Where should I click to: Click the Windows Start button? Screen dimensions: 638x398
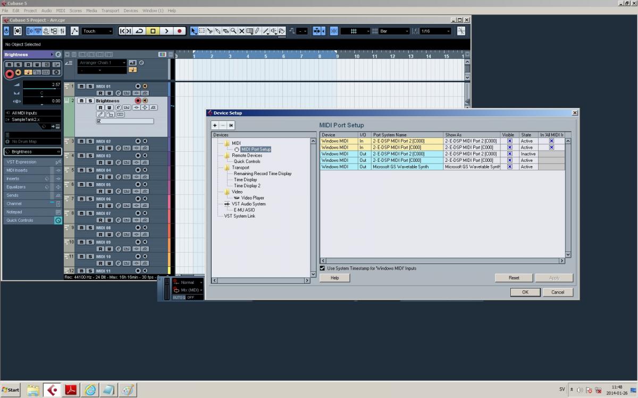[11, 390]
